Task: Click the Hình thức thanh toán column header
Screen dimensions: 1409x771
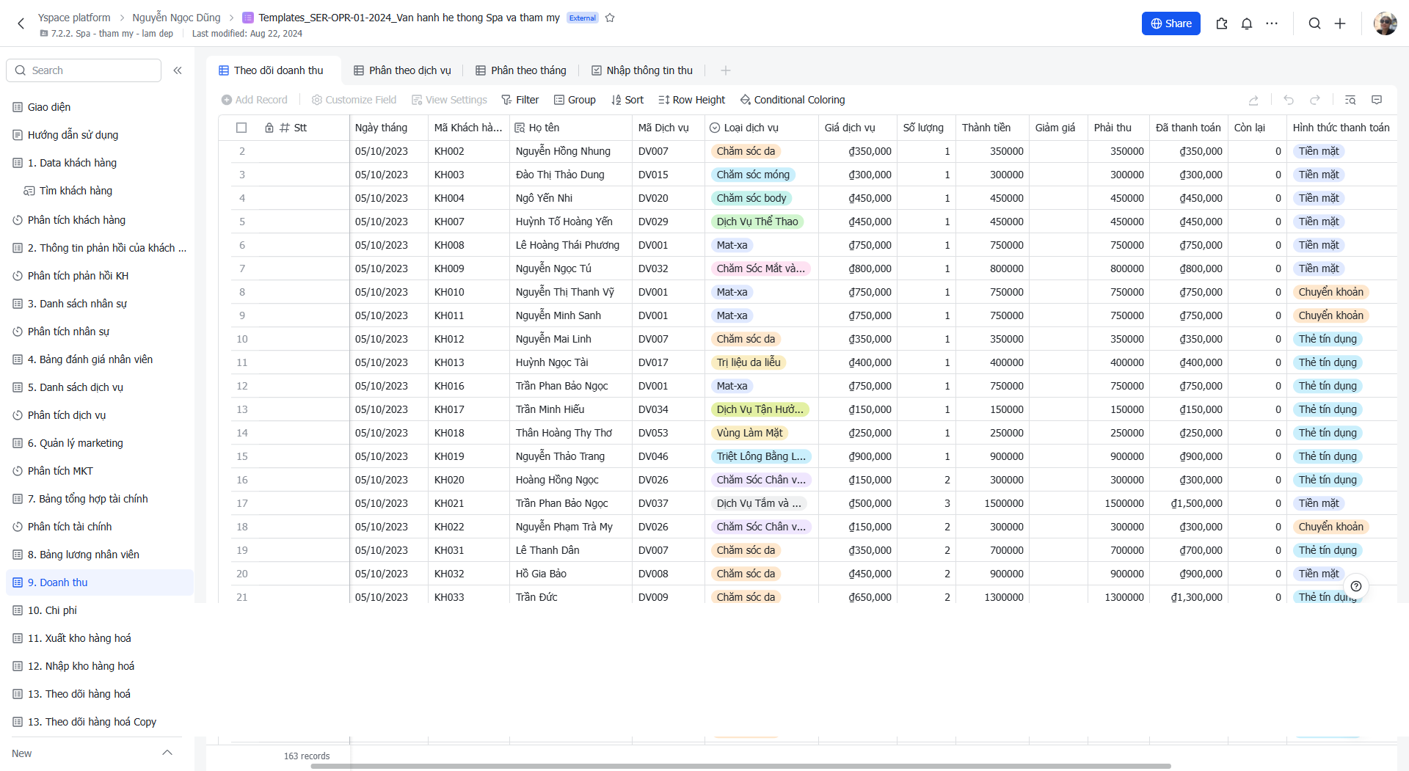Action: (x=1341, y=128)
